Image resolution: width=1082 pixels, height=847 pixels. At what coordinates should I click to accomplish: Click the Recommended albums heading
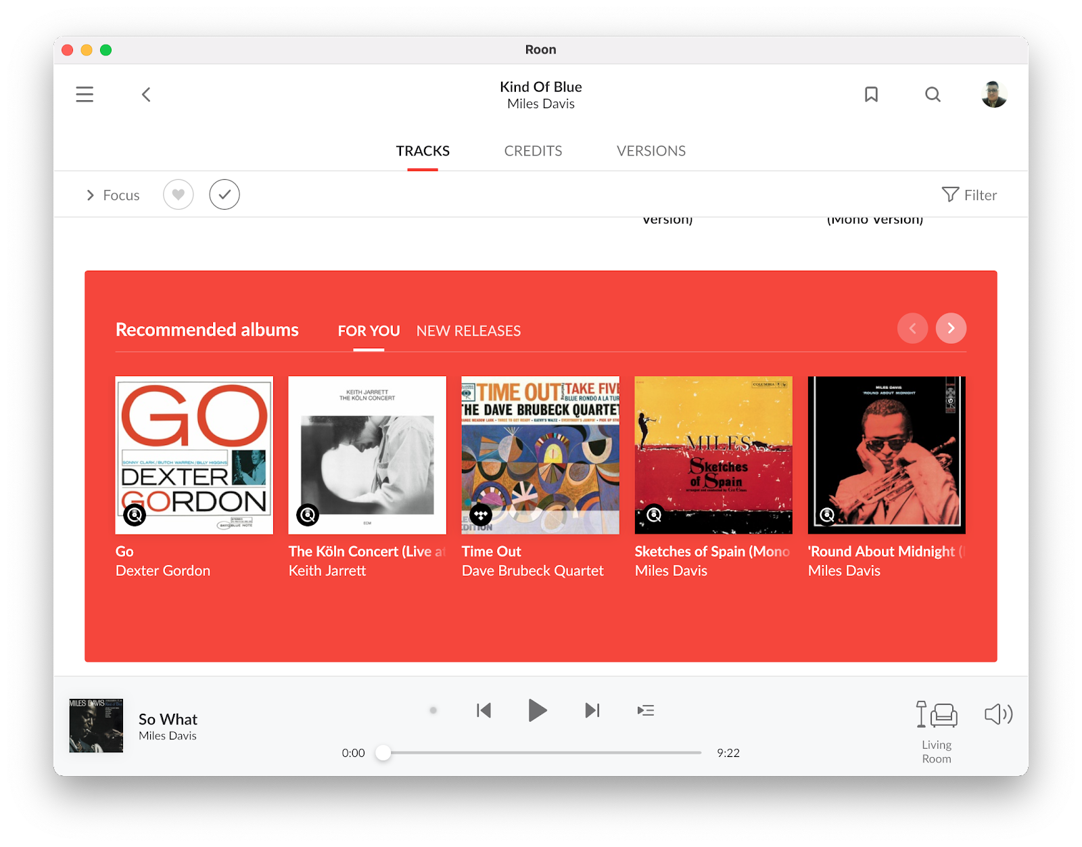[207, 329]
